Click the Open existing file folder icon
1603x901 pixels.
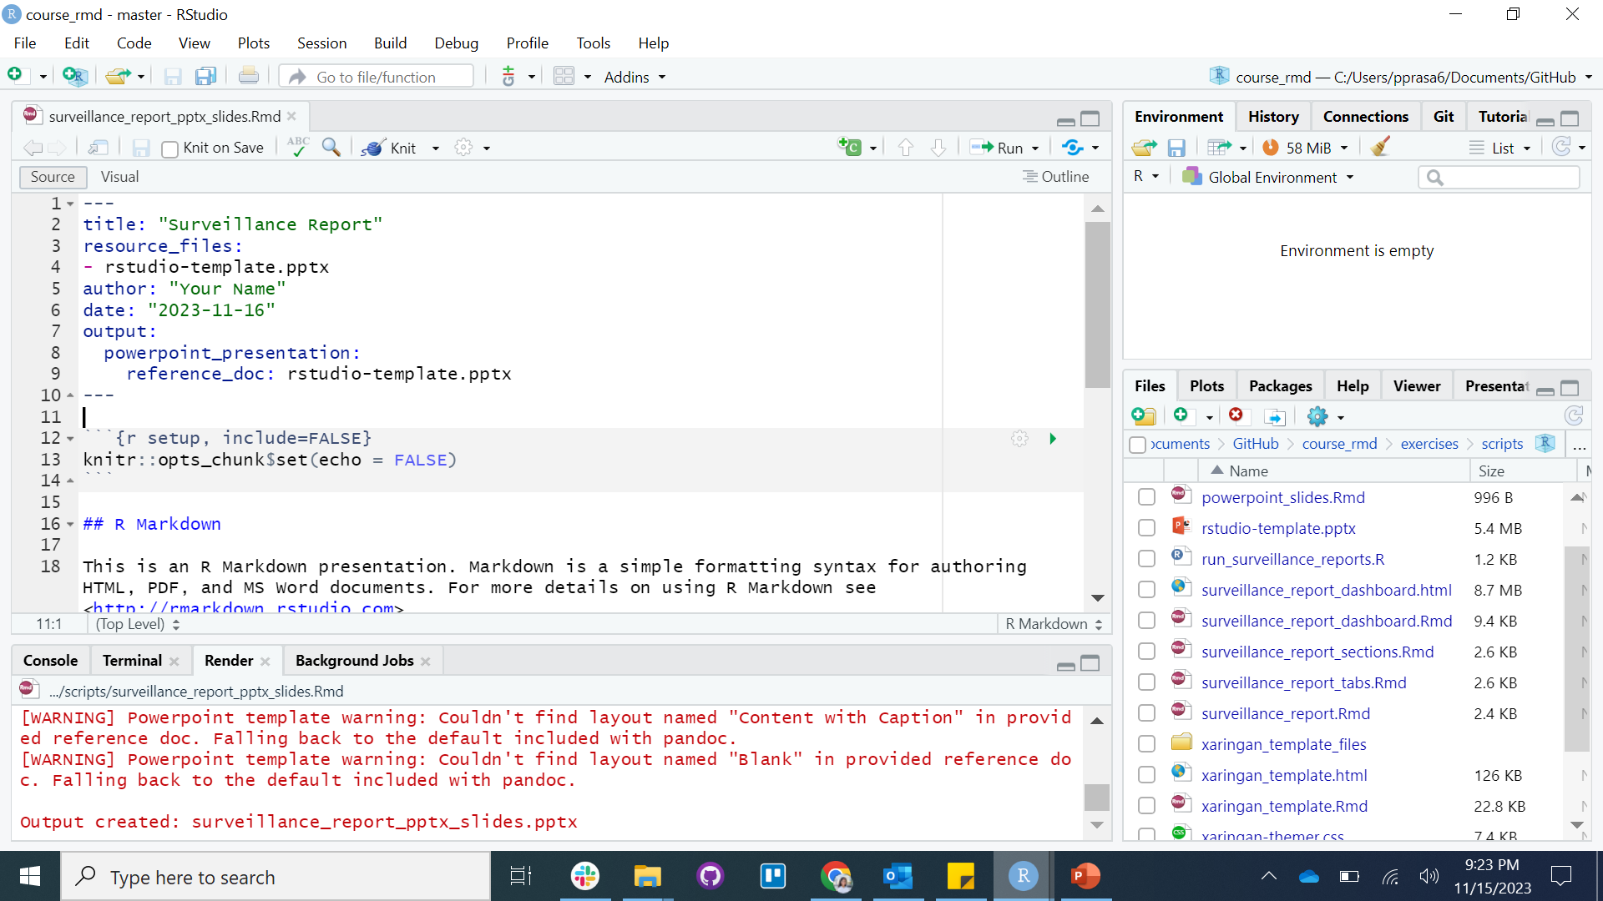[x=118, y=76]
